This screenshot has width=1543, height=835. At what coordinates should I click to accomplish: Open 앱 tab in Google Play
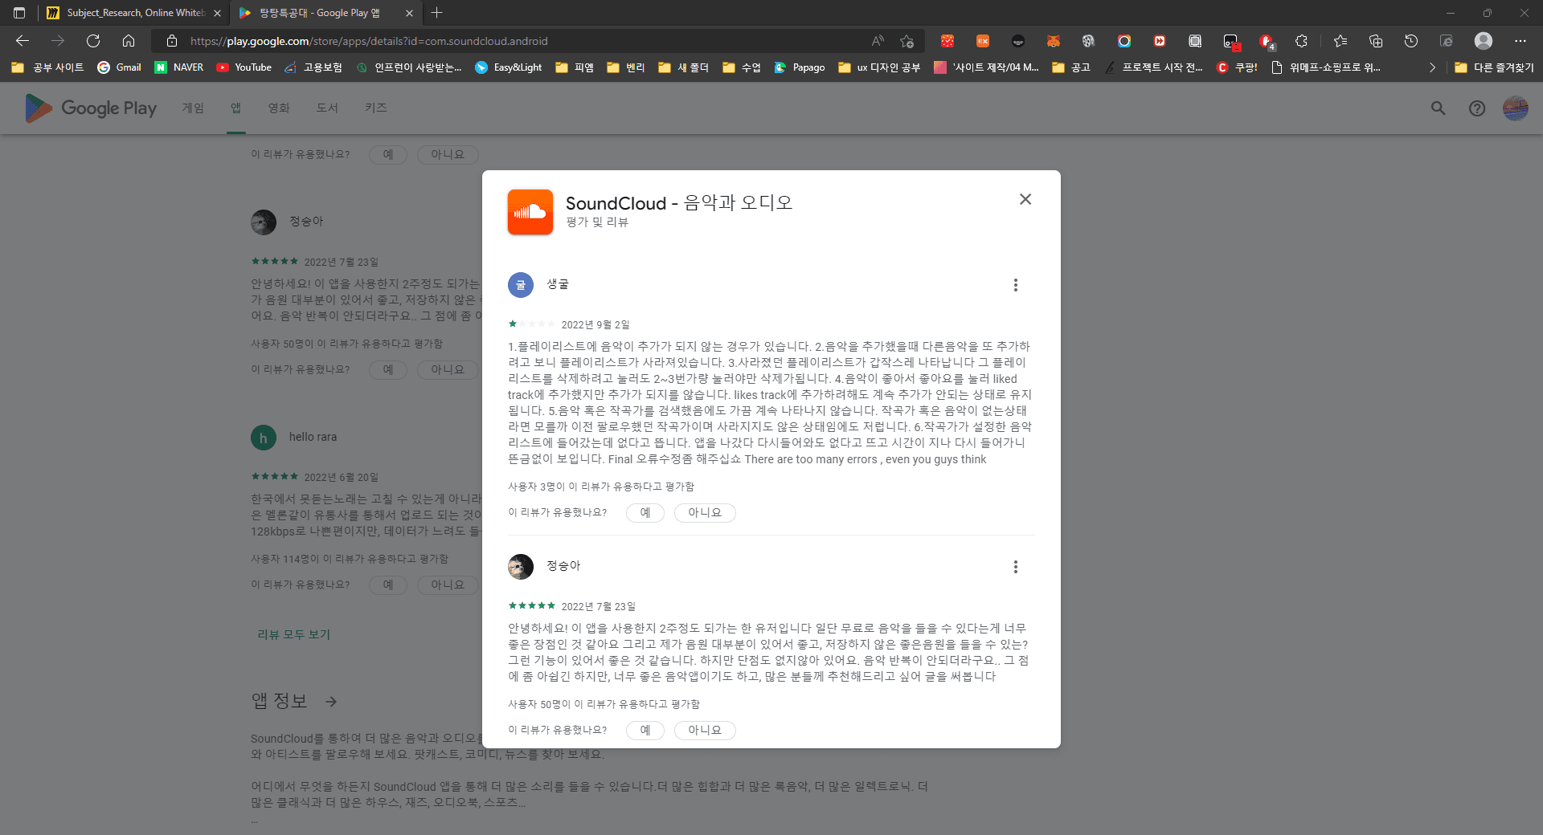point(235,108)
